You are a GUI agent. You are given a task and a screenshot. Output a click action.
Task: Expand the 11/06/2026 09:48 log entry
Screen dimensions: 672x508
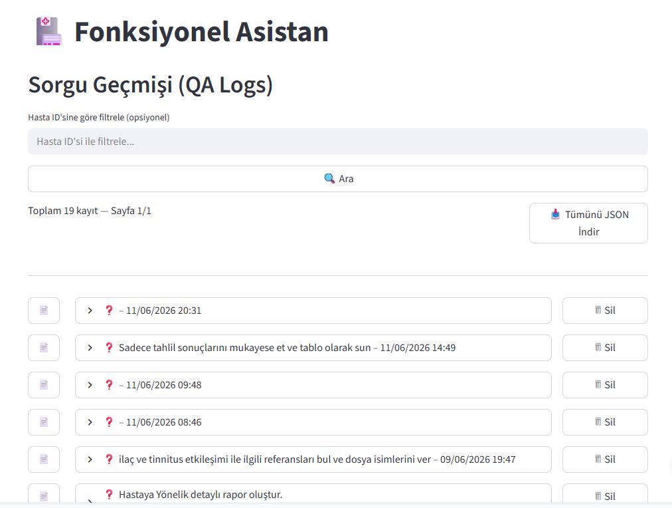[313, 385]
